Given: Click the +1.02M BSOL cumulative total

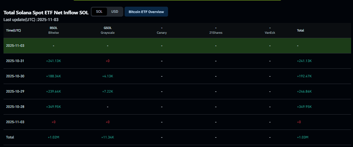Looking at the screenshot, I should pyautogui.click(x=54, y=137).
